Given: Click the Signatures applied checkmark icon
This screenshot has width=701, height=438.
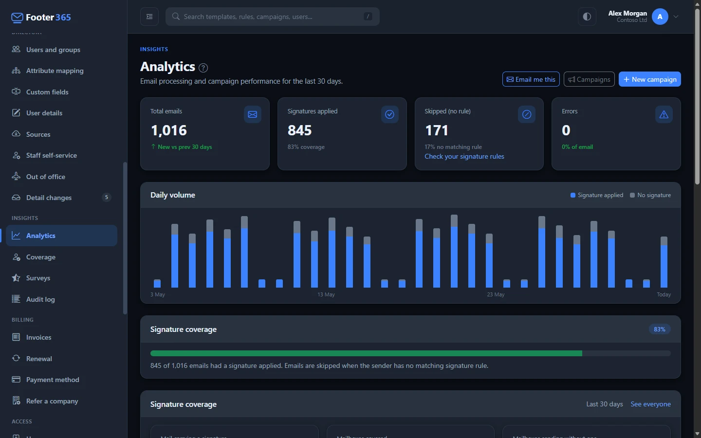Looking at the screenshot, I should point(390,114).
